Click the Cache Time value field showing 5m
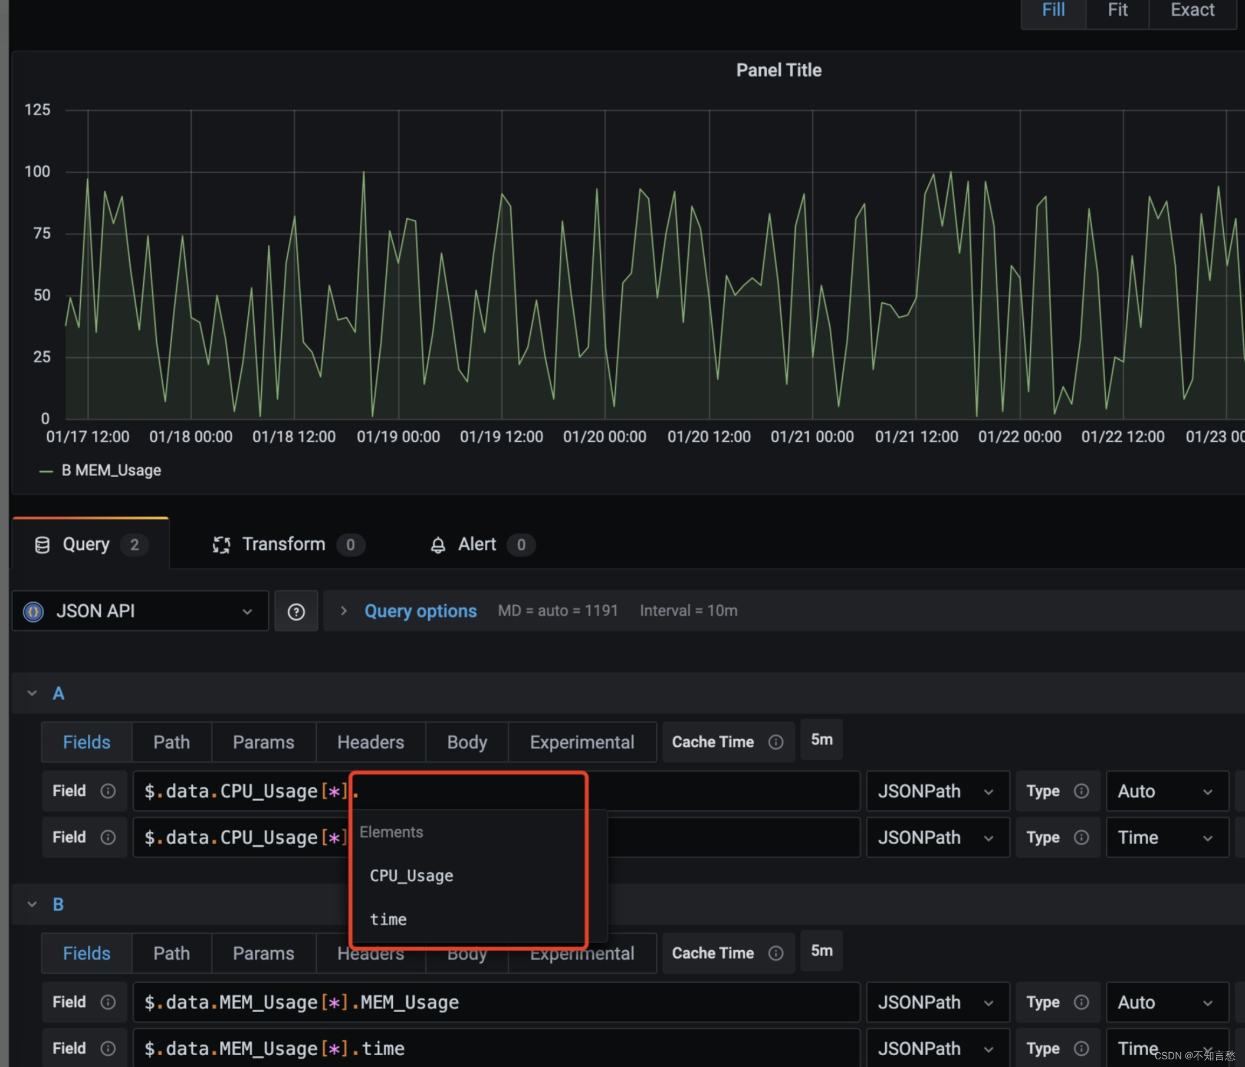1245x1067 pixels. [822, 740]
